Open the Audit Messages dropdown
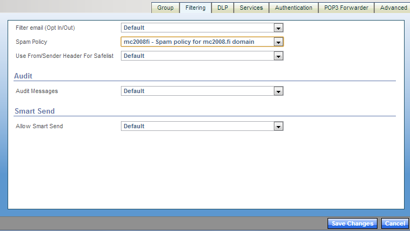410x231 pixels. [x=202, y=91]
